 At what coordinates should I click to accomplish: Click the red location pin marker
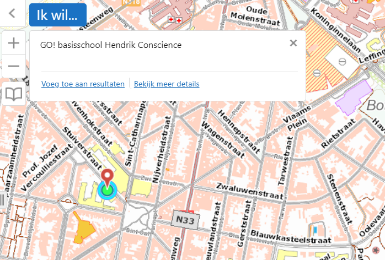108,178
